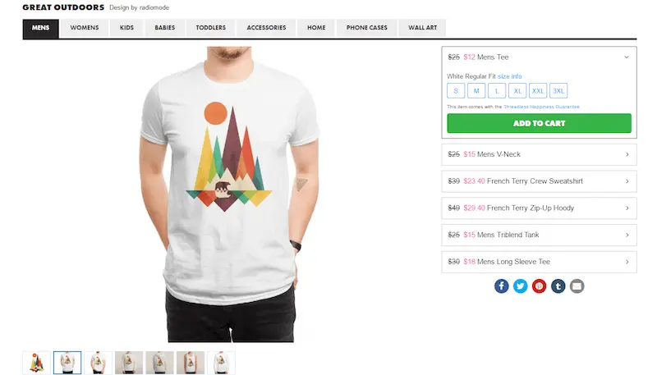Go to the Wall Art tab

[x=422, y=28]
